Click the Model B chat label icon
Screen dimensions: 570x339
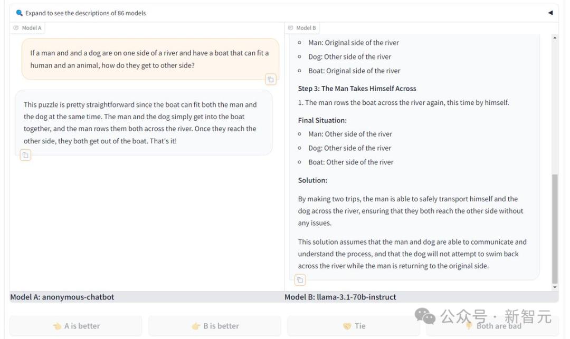coord(290,28)
